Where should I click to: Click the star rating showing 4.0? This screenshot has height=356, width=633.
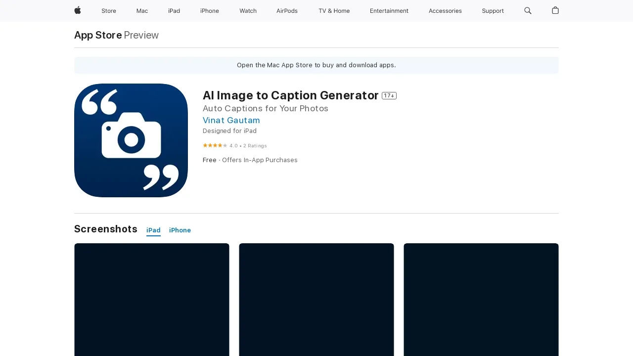(x=215, y=145)
